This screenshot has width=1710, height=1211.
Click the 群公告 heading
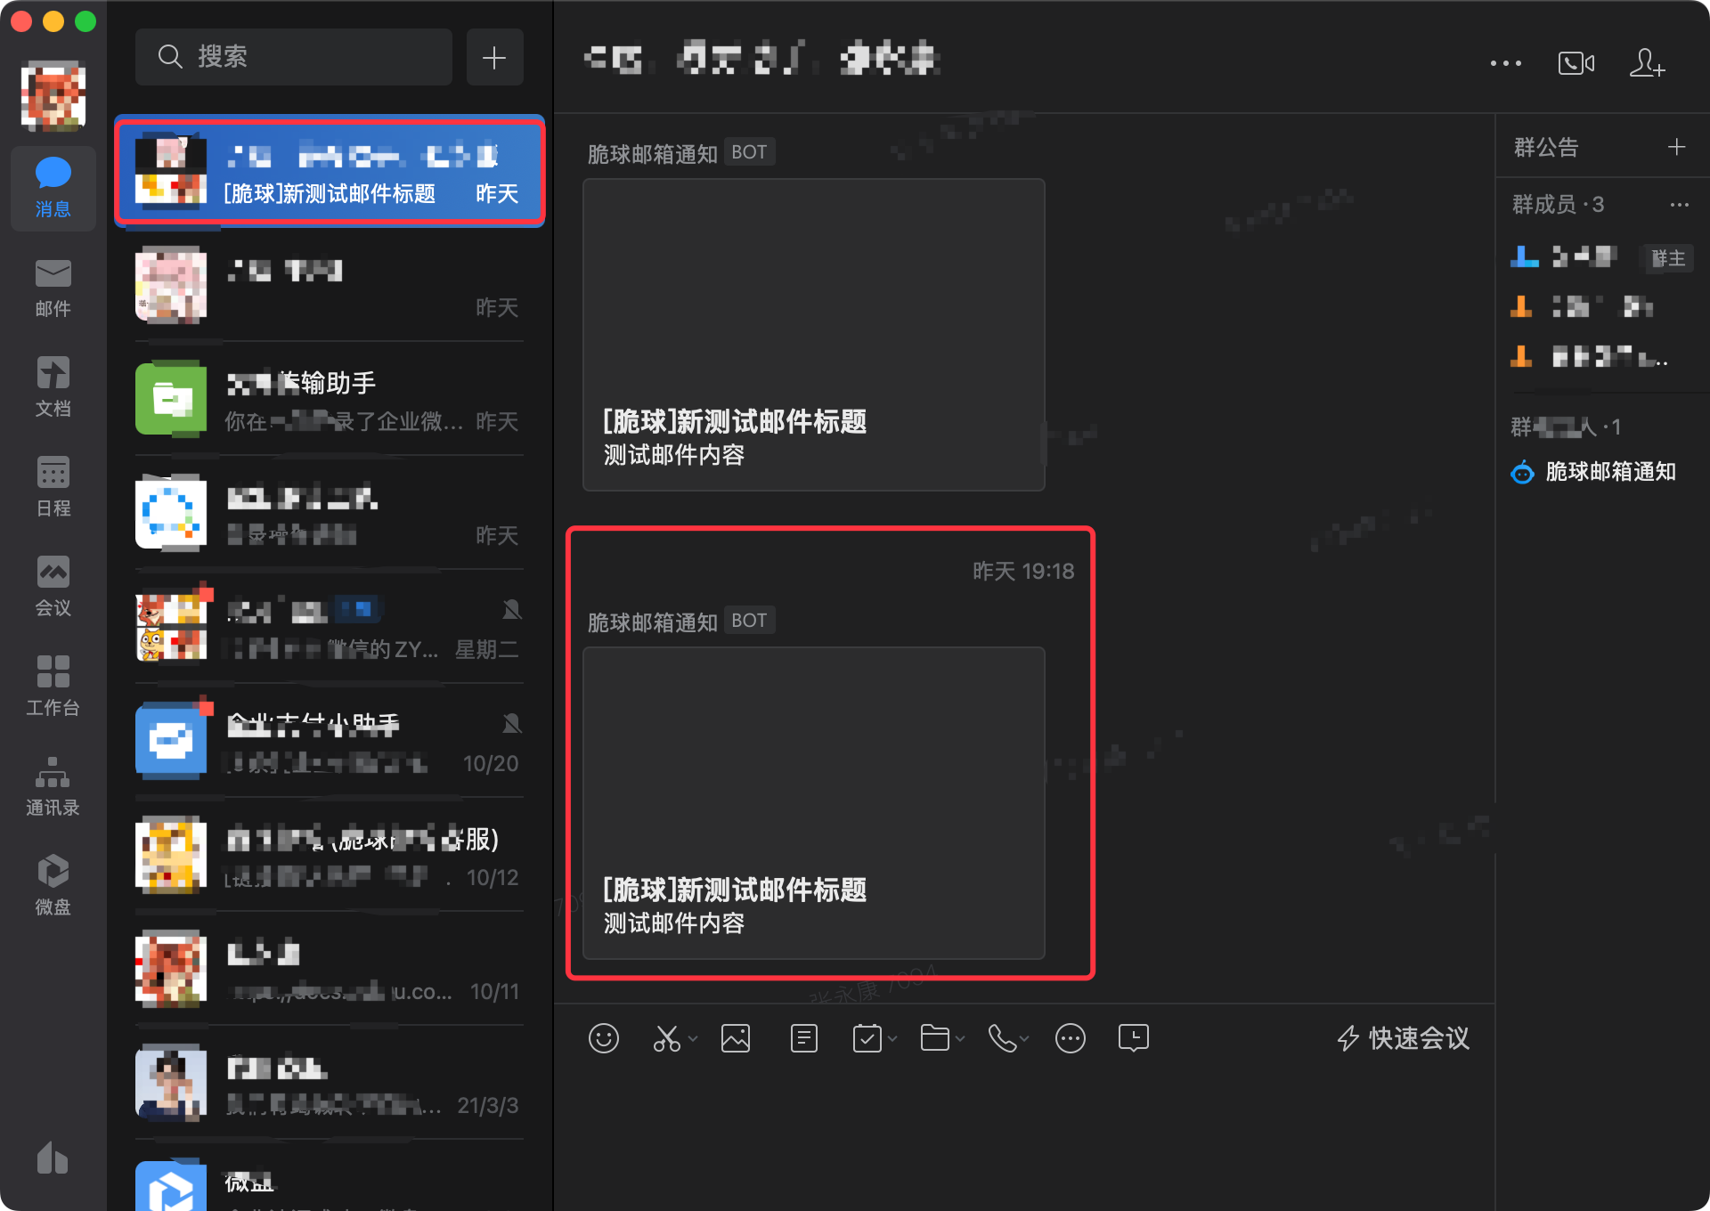click(x=1546, y=147)
